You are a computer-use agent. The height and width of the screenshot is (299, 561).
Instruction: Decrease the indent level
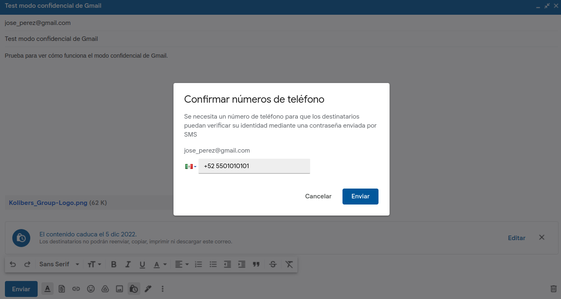click(x=228, y=264)
